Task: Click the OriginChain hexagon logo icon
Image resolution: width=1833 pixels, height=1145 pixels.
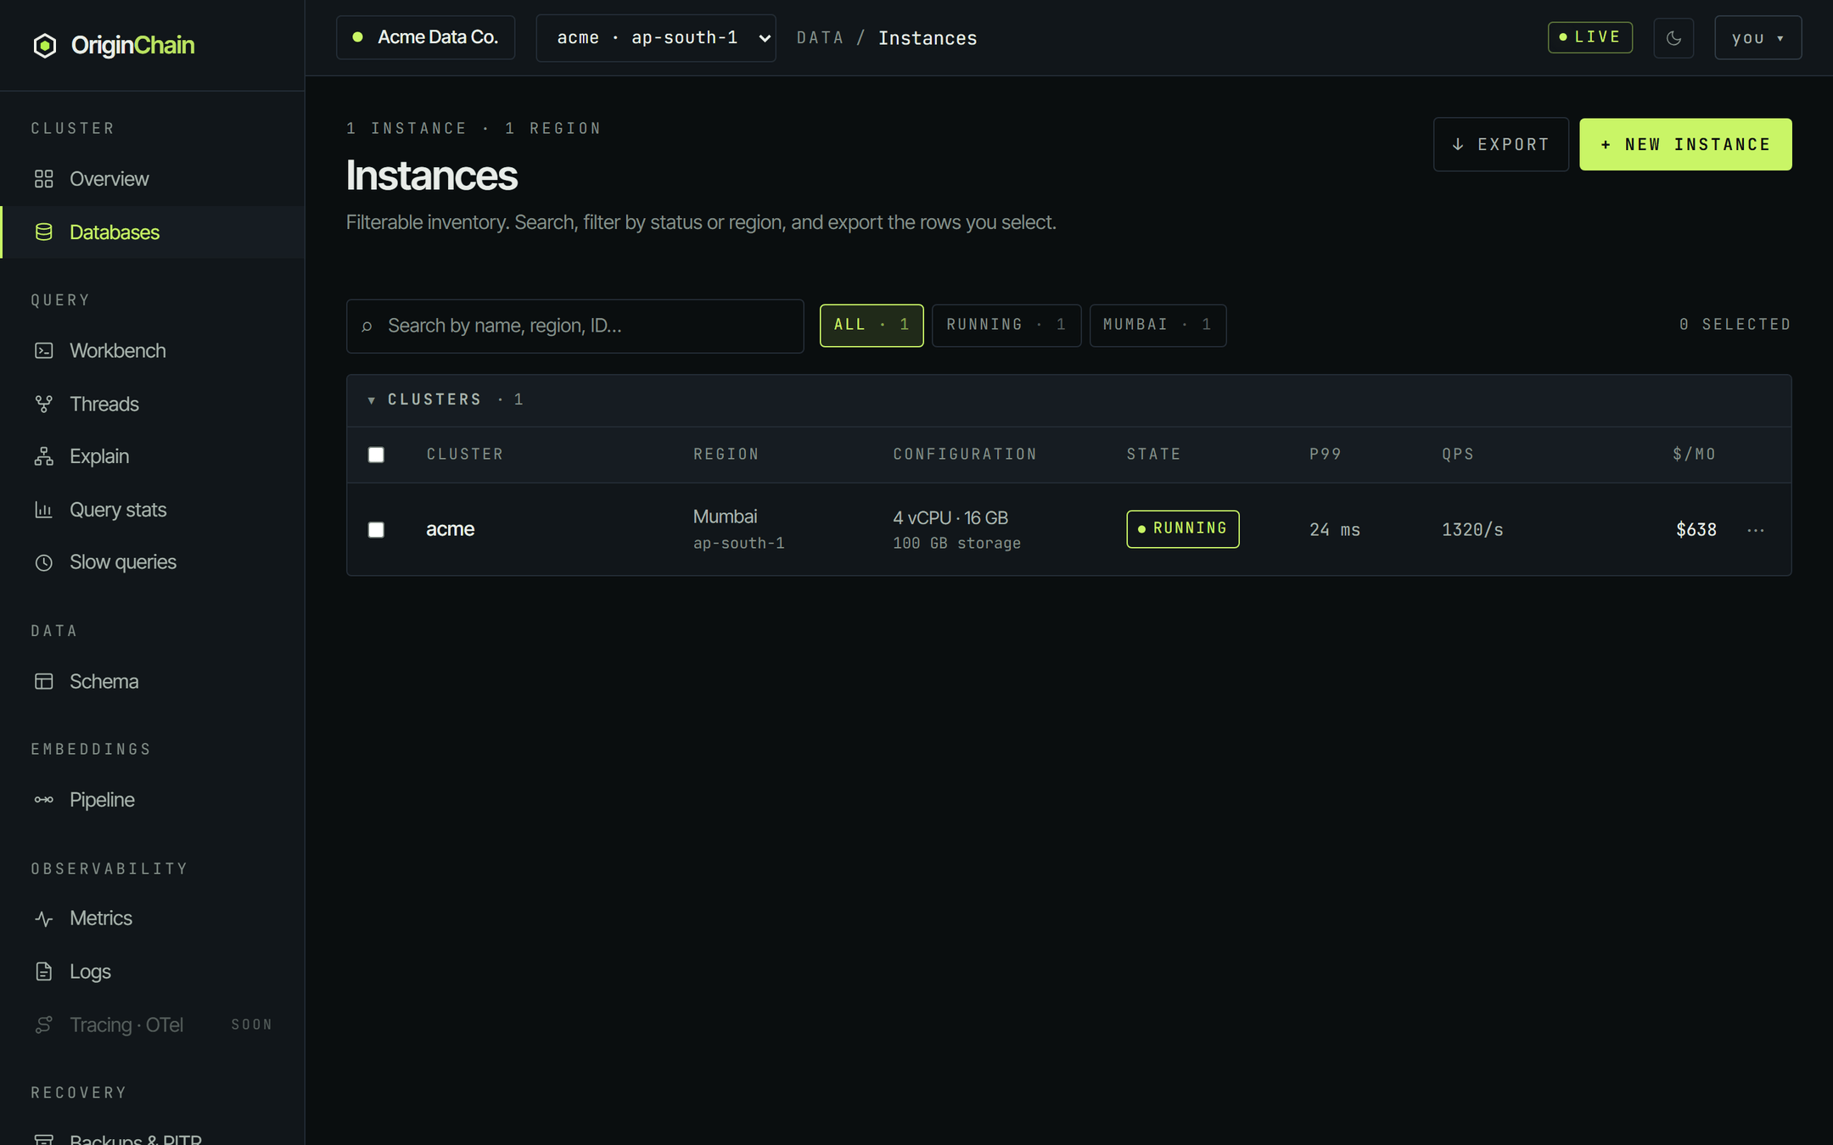Action: click(45, 45)
